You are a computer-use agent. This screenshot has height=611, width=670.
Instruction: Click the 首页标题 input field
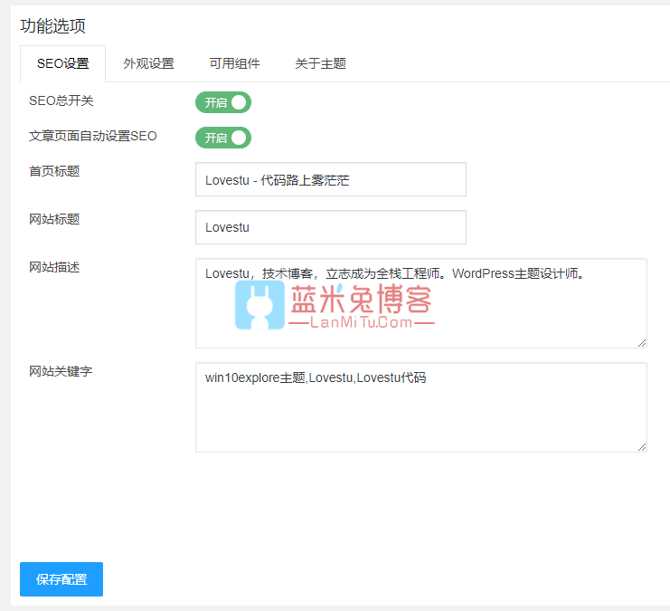pyautogui.click(x=331, y=179)
